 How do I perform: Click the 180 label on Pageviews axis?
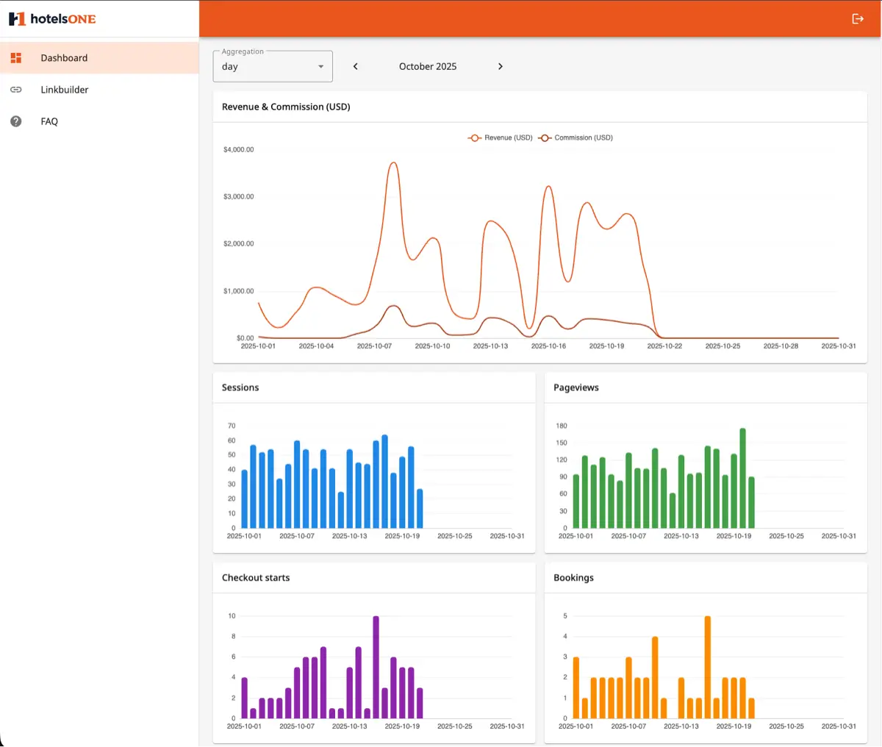(x=562, y=426)
